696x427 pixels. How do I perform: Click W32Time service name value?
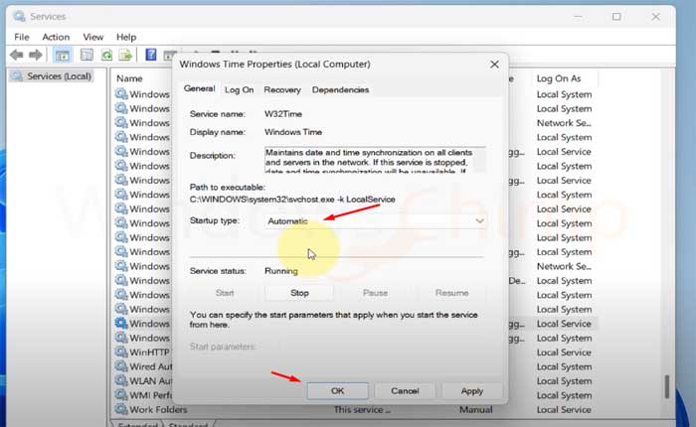pyautogui.click(x=283, y=114)
